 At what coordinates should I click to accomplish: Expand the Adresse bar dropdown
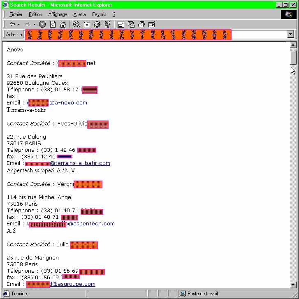click(x=290, y=34)
